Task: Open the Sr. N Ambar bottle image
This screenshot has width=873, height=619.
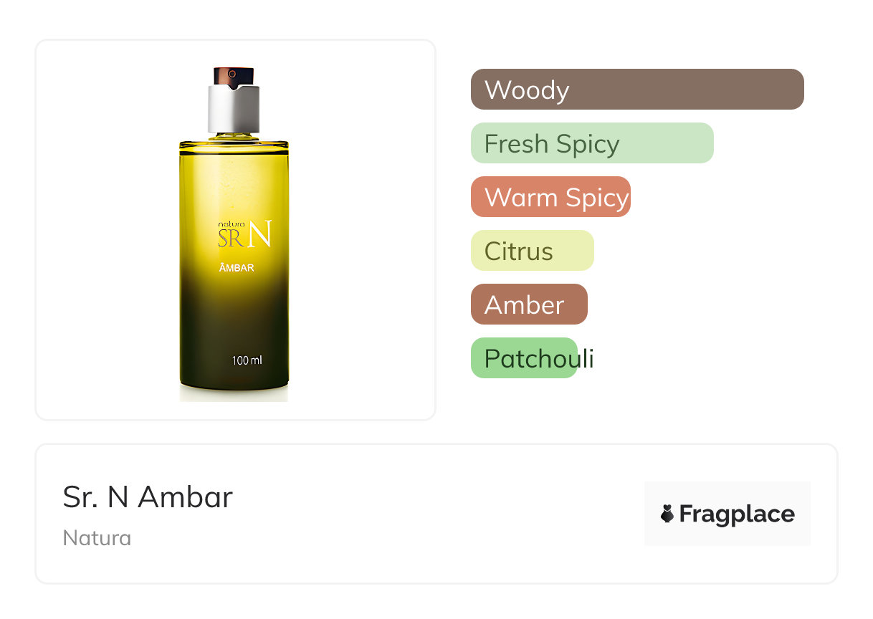Action: pos(234,234)
